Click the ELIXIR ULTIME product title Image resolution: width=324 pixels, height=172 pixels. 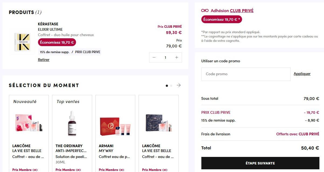click(x=50, y=29)
